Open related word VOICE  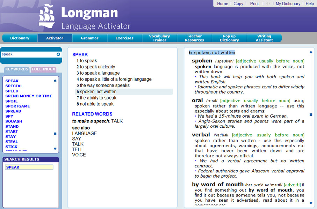tap(79, 155)
